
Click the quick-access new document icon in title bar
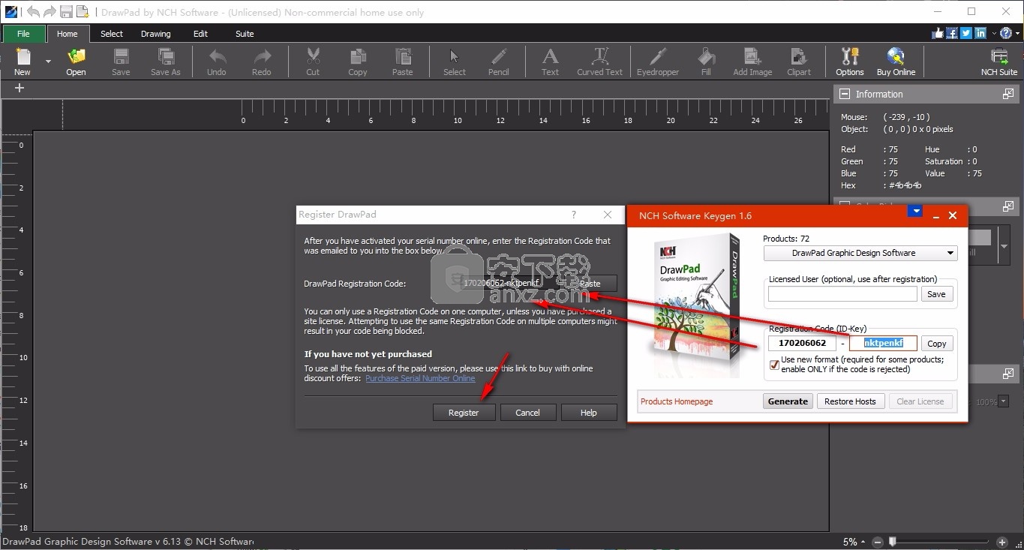[83, 12]
